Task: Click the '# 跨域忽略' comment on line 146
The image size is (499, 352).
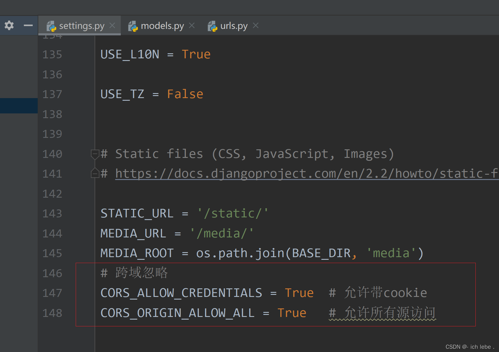Action: point(134,273)
